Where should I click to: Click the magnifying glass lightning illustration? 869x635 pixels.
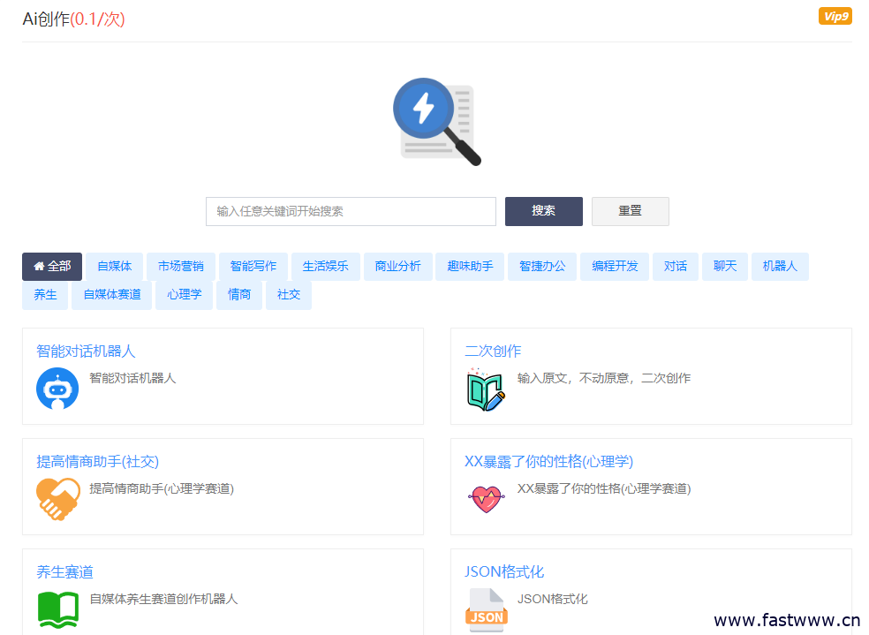tap(435, 121)
